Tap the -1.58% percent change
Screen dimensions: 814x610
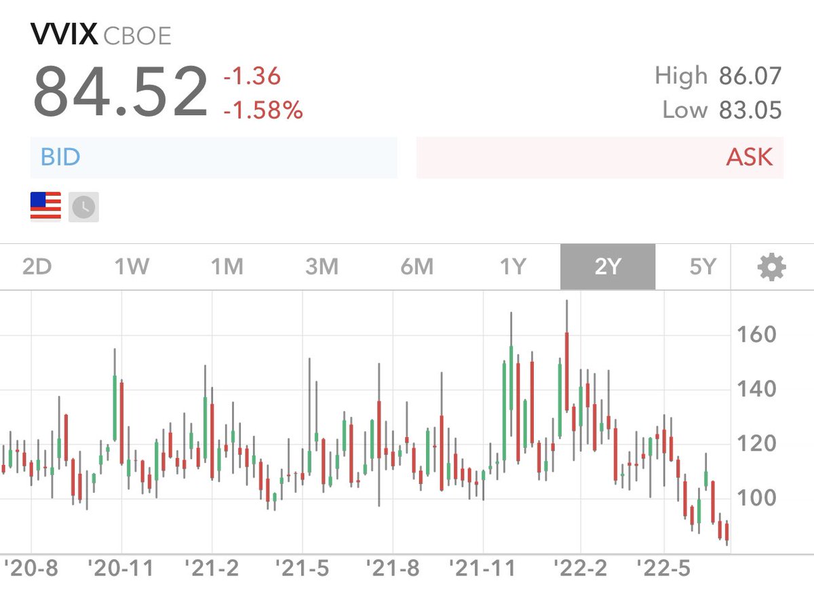[263, 109]
